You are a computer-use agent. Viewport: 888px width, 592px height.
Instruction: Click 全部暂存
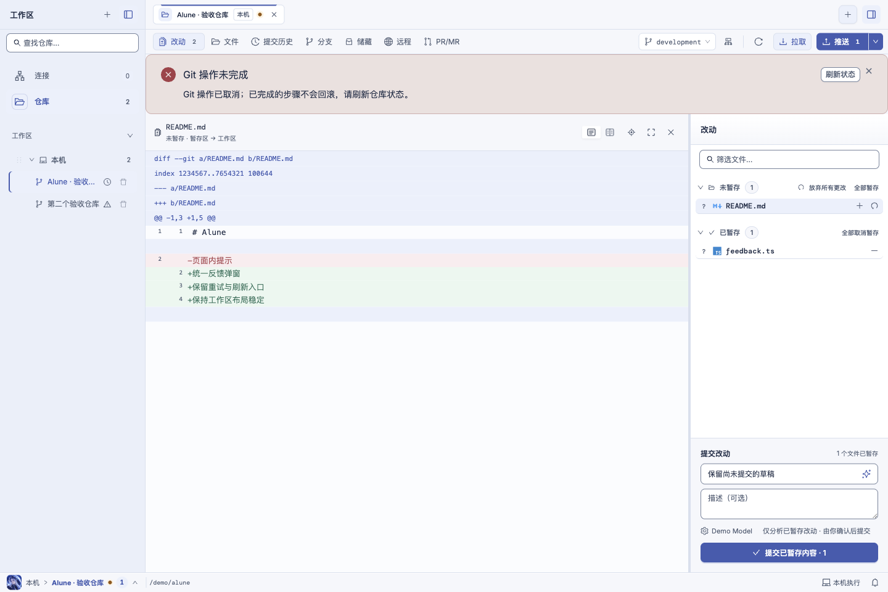(x=866, y=187)
